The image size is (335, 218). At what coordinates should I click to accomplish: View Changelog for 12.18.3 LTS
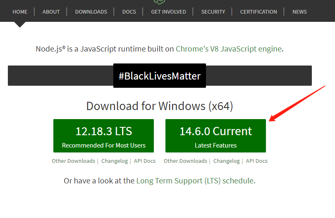click(x=115, y=161)
